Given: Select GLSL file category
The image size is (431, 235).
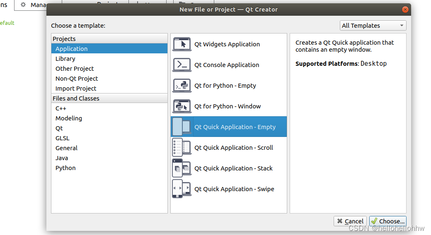Looking at the screenshot, I should [x=109, y=138].
